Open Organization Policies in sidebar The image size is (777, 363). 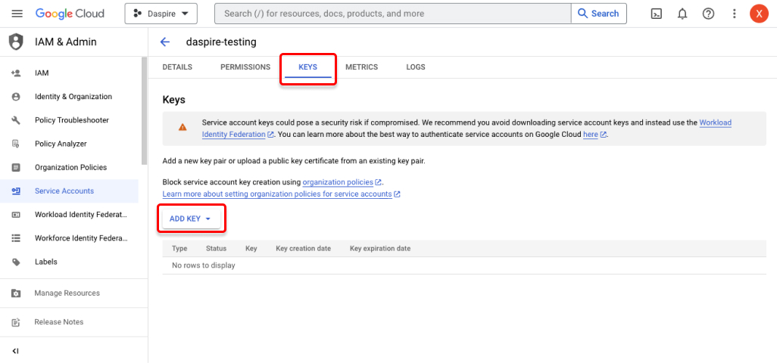71,168
